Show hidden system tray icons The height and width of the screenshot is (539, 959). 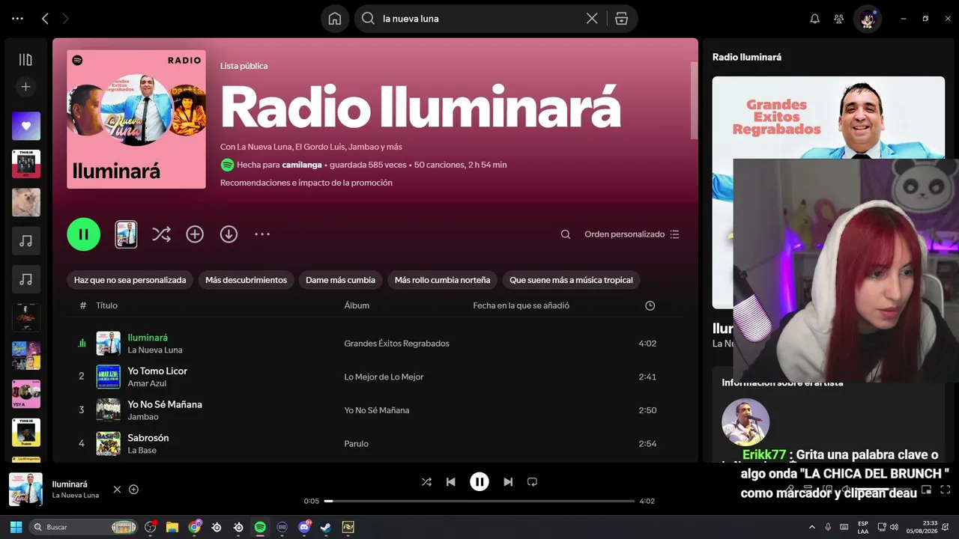[812, 527]
